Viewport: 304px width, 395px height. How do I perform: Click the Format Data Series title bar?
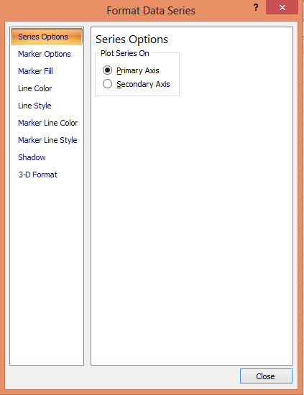click(151, 11)
